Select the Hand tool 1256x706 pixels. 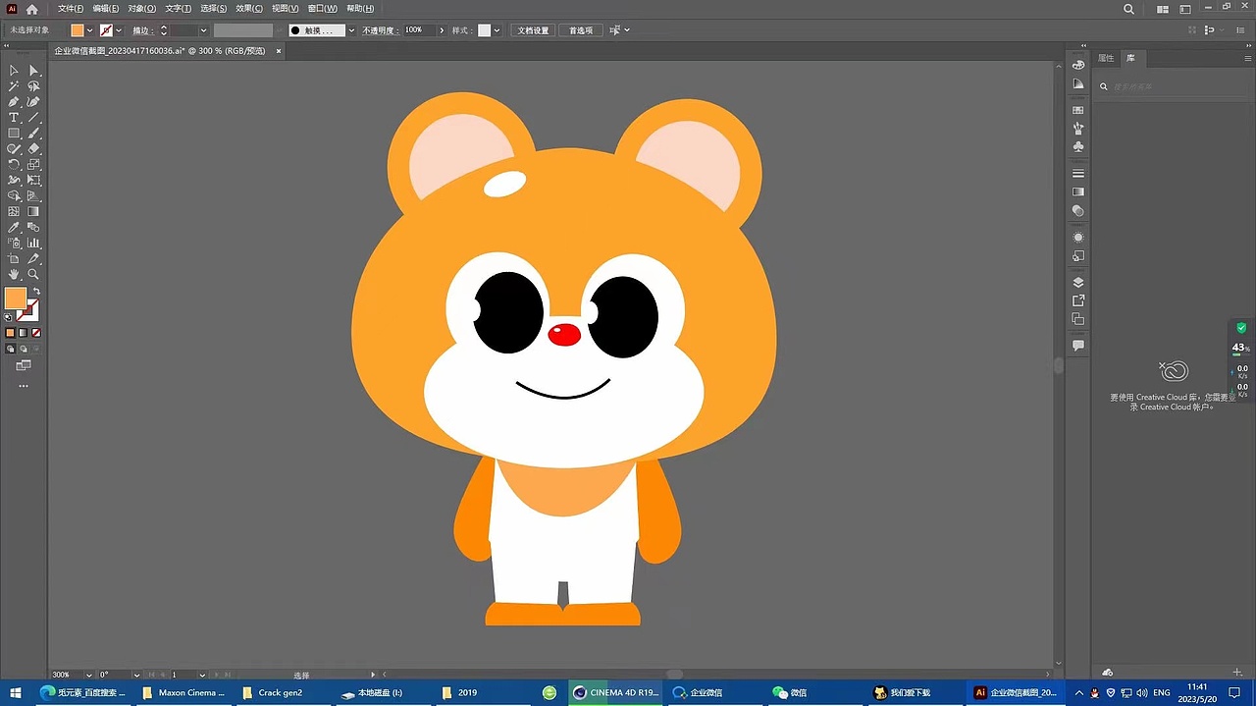pos(14,274)
